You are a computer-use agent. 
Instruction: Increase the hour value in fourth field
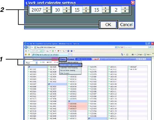click(x=105, y=8)
